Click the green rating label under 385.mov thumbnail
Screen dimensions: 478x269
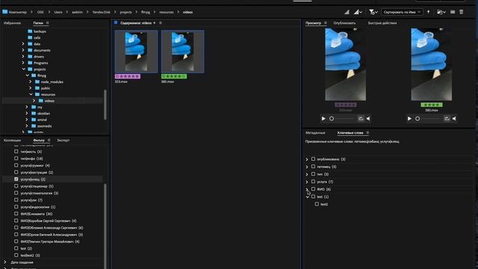pyautogui.click(x=174, y=76)
